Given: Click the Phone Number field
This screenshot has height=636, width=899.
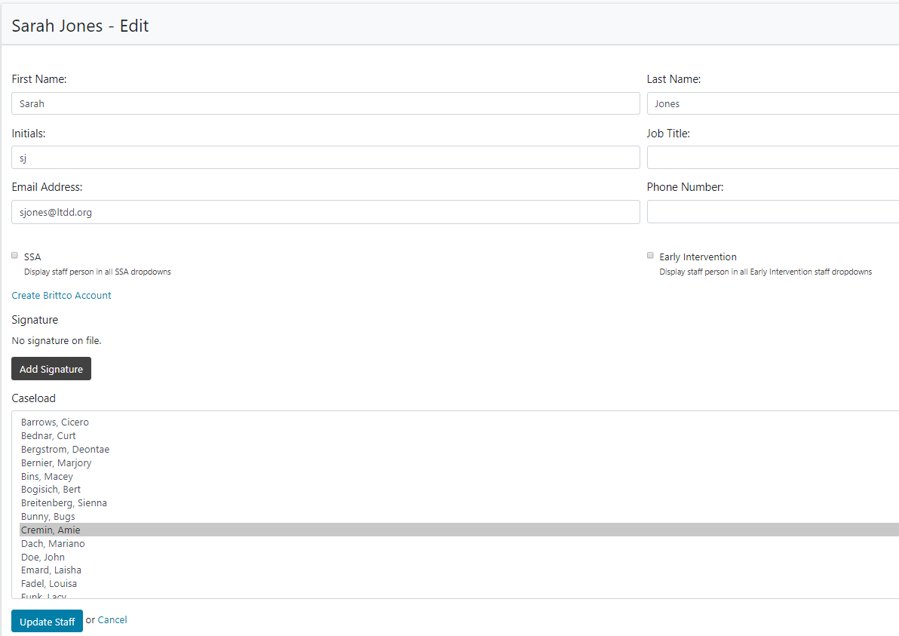Looking at the screenshot, I should pos(772,212).
